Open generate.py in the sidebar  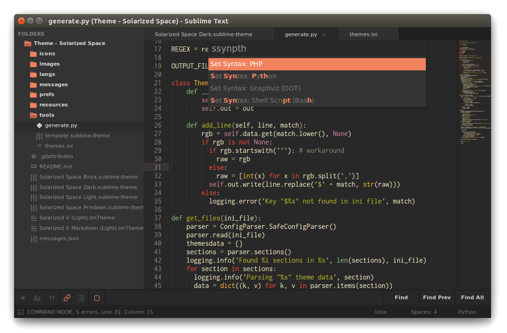(x=61, y=125)
